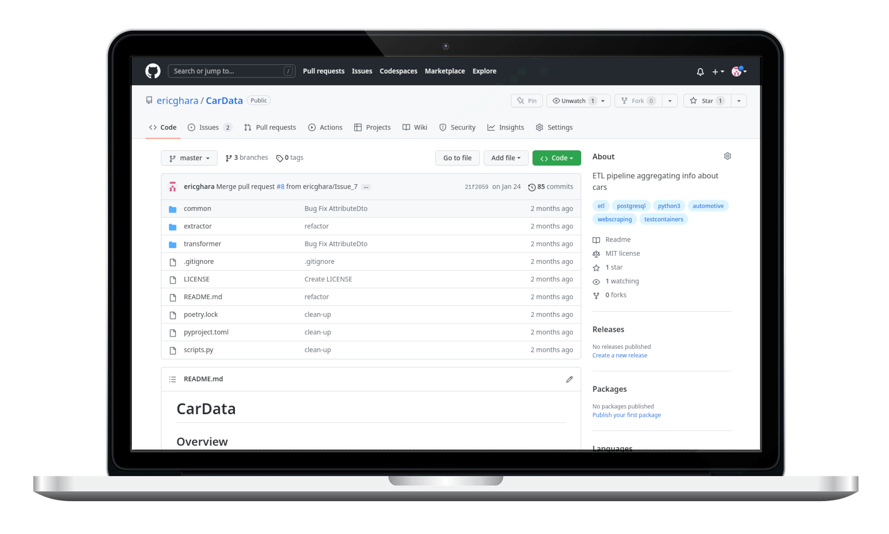This screenshot has width=889, height=534.
Task: Click the pyproject.toml file icon
Action: click(173, 333)
